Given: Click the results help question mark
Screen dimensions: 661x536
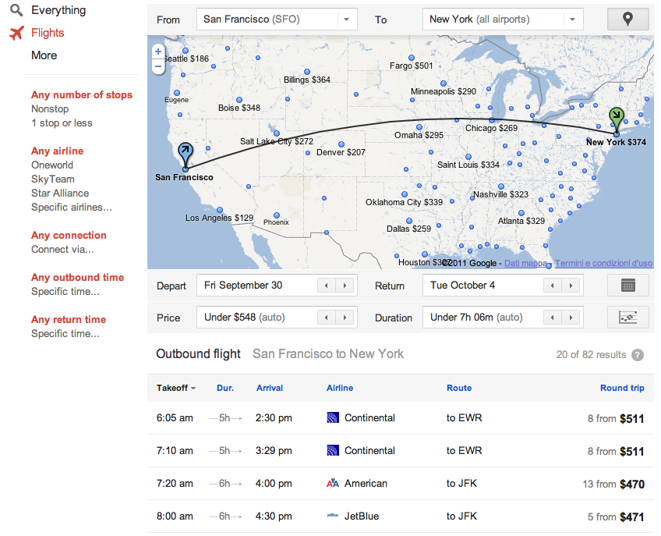Looking at the screenshot, I should click(638, 355).
